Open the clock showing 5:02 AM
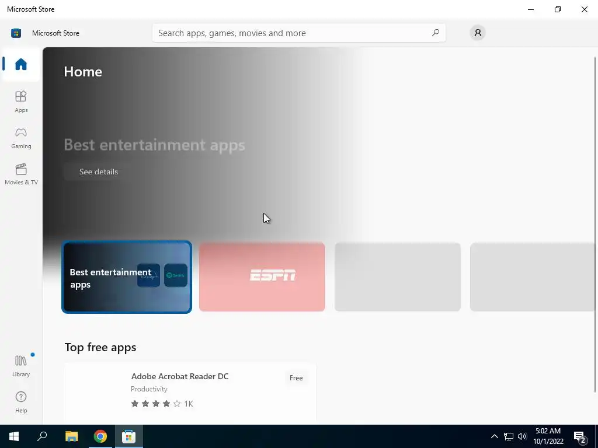Image resolution: width=598 pixels, height=448 pixels. (x=548, y=436)
